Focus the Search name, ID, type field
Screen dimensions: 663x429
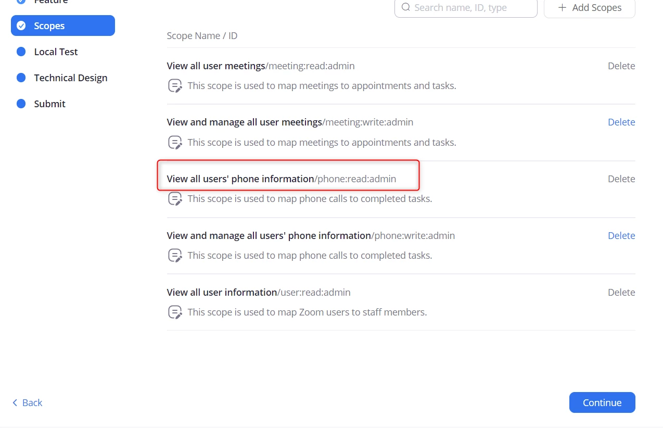click(x=466, y=7)
